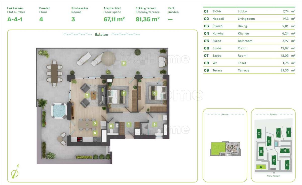This screenshot has width=302, height=185.
Task: Click the north compass icon
Action: (x=15, y=172)
